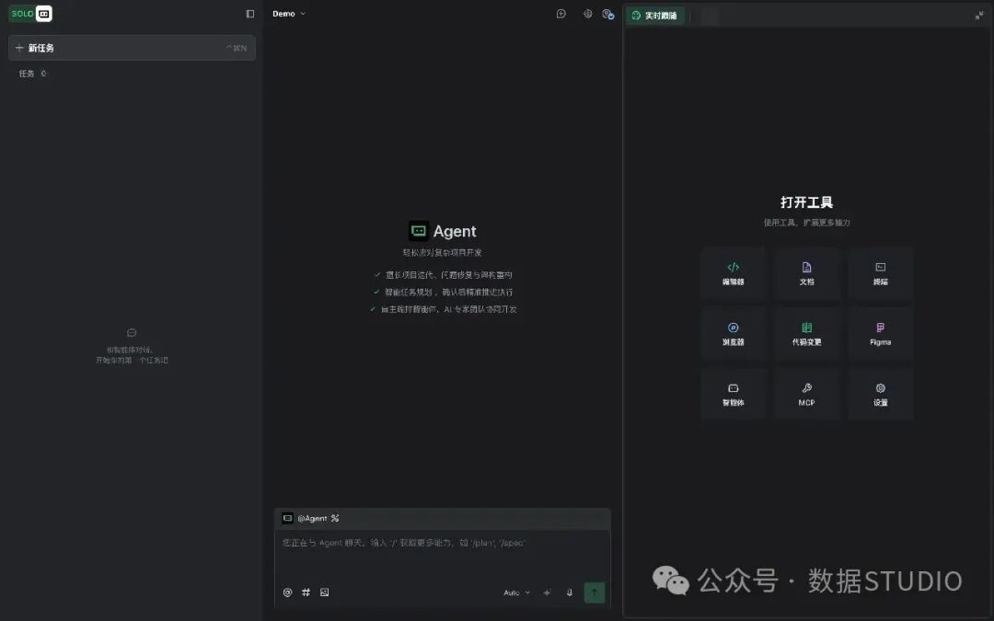994x621 pixels.
Task: Collapse the tools panel with shrink icon
Action: point(978,16)
